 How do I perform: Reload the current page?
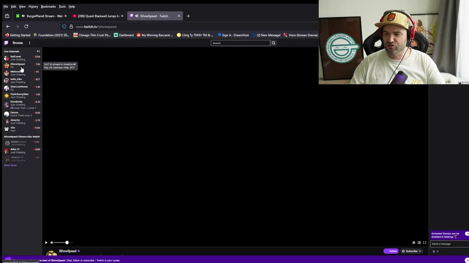click(26, 27)
